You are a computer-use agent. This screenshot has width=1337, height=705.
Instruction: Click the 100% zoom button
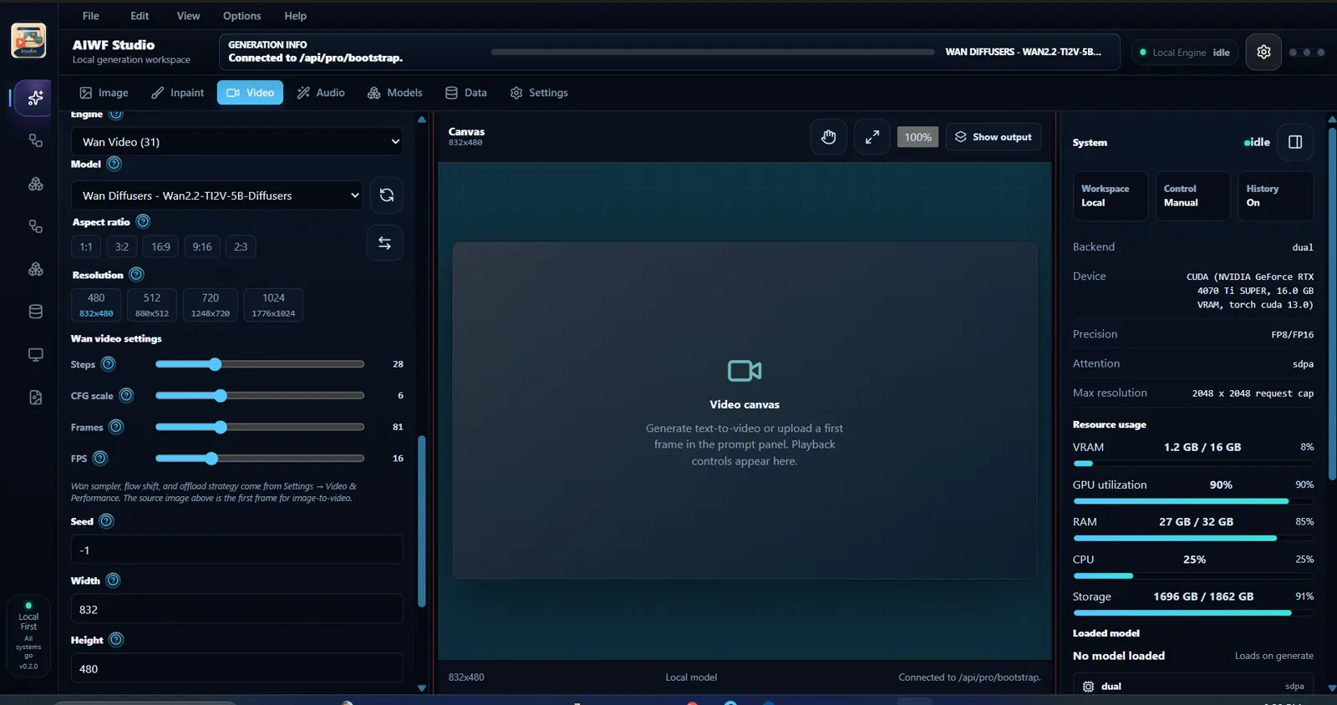coord(918,137)
